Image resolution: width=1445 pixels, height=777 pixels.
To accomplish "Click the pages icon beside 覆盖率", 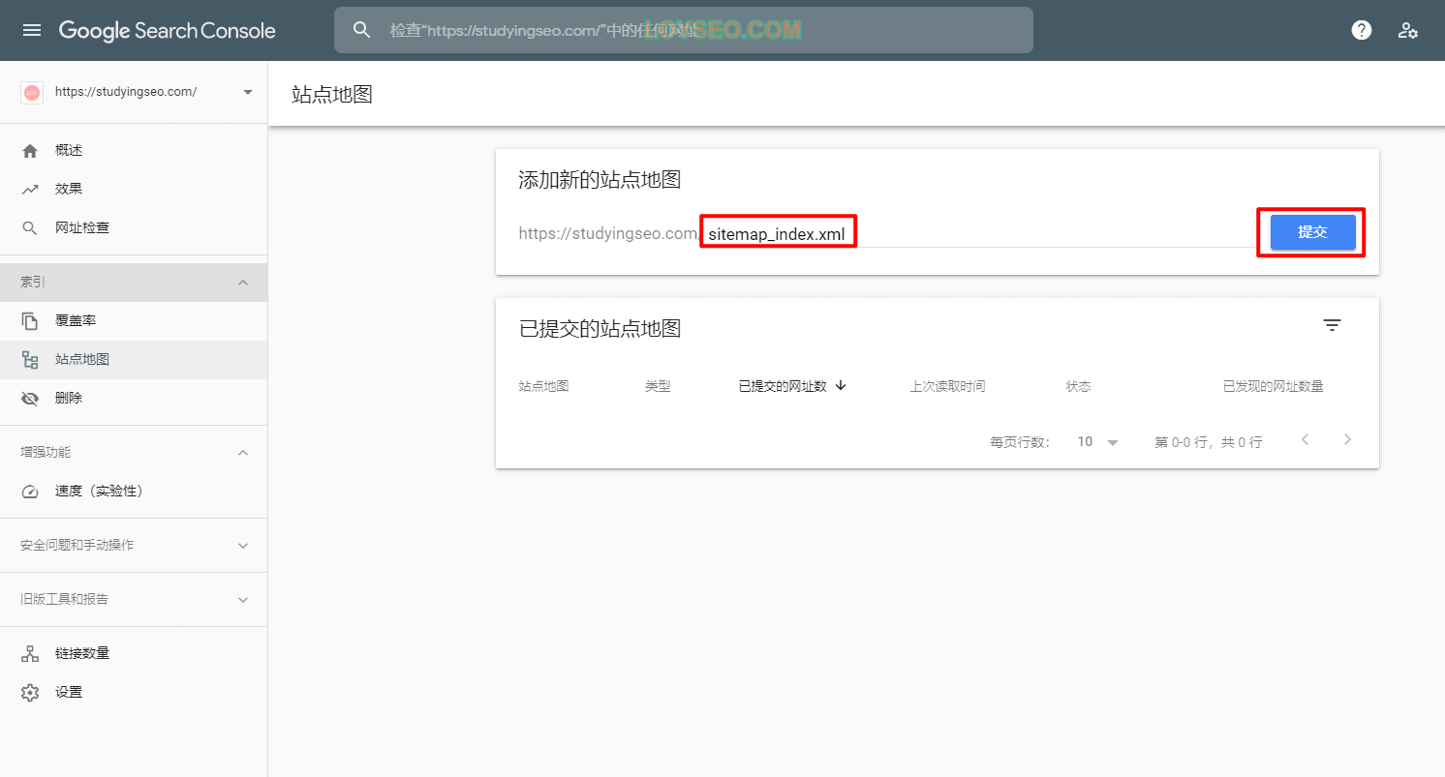I will tap(30, 321).
